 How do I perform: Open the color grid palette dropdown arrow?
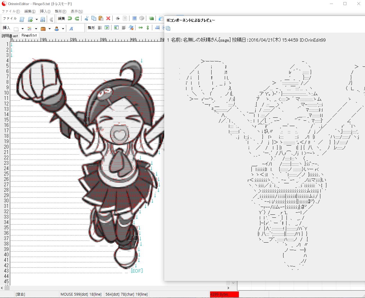[x=36, y=29]
